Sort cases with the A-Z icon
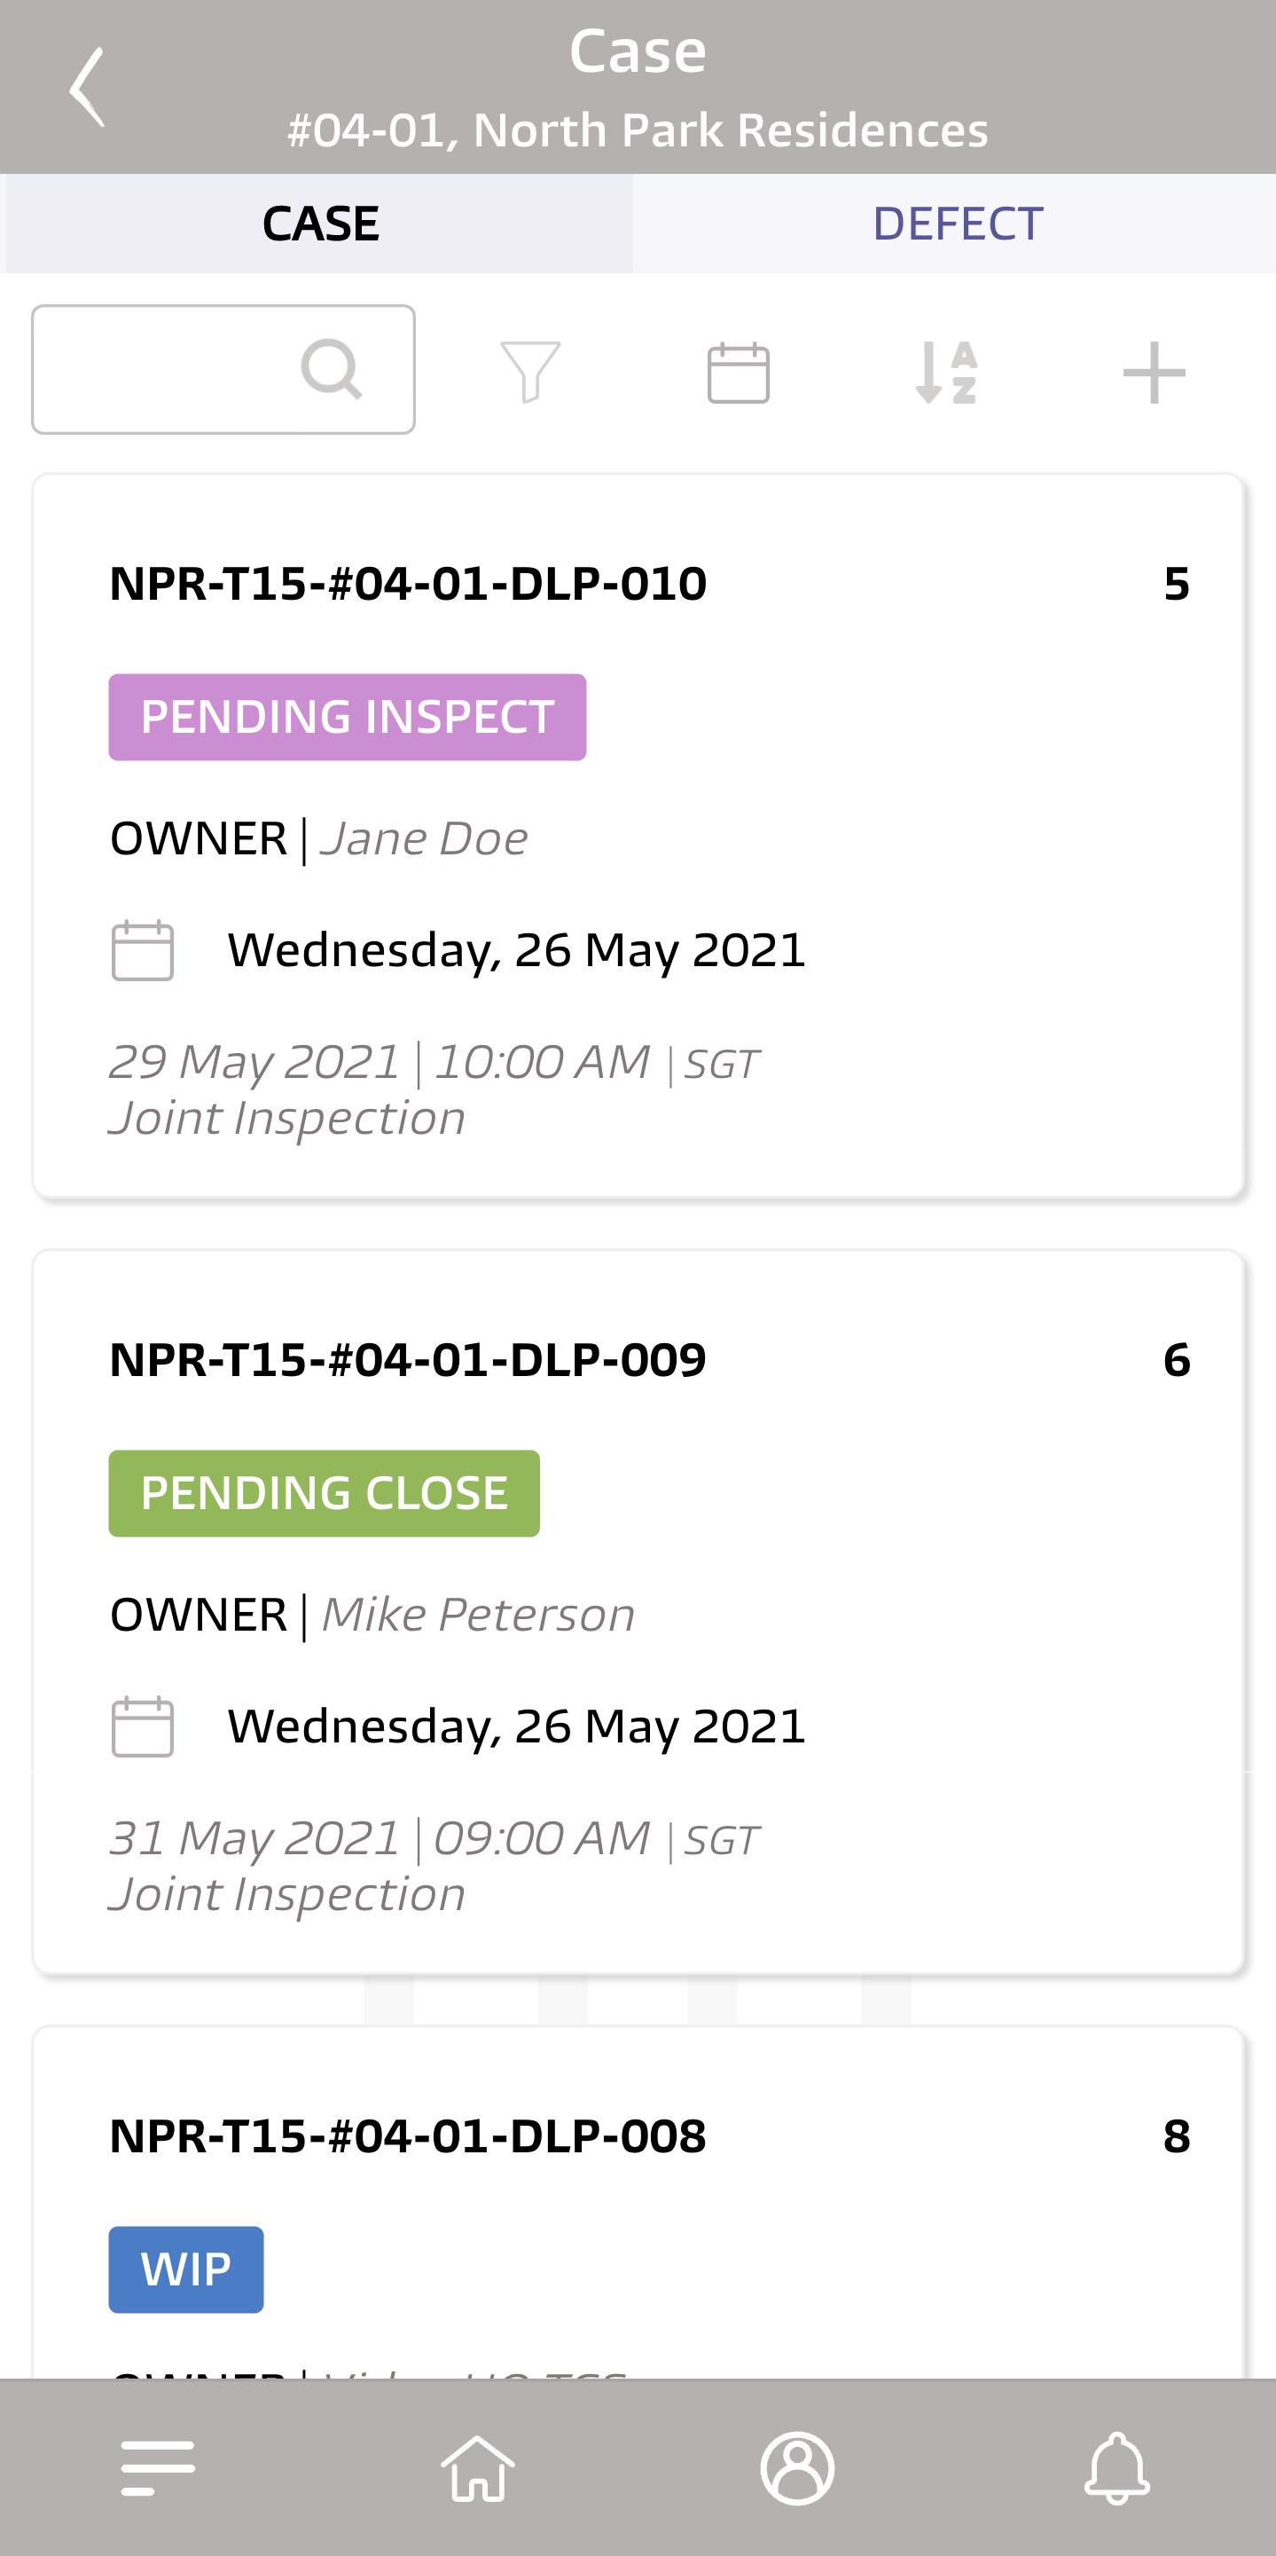This screenshot has width=1276, height=2556. pos(946,372)
